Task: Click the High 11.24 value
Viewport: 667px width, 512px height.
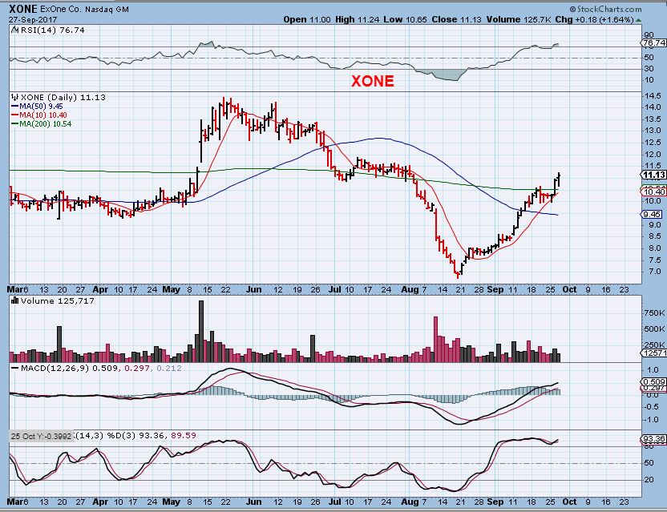Action: pyautogui.click(x=358, y=19)
